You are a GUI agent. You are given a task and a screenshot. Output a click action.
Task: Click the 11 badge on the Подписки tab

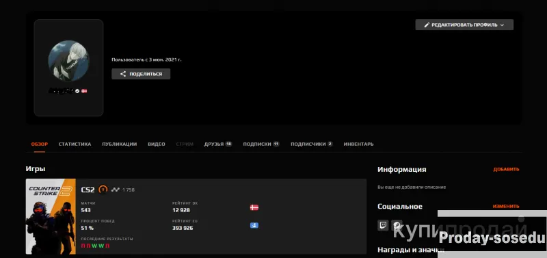coord(276,144)
